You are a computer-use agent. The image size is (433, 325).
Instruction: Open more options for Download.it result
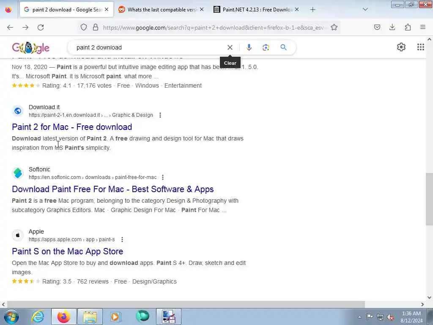160,115
